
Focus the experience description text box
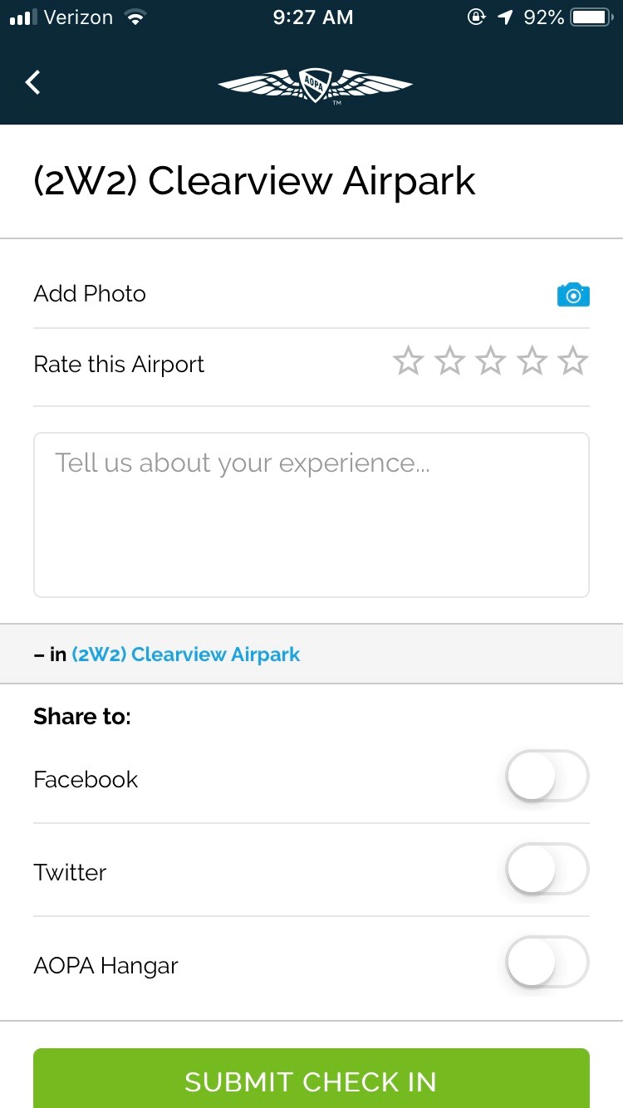tap(311, 515)
